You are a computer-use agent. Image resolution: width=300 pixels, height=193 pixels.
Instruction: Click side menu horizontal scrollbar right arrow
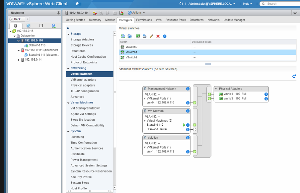click(111, 191)
